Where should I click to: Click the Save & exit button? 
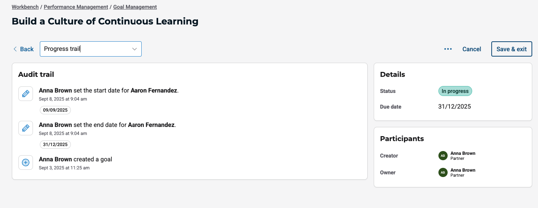coord(512,49)
